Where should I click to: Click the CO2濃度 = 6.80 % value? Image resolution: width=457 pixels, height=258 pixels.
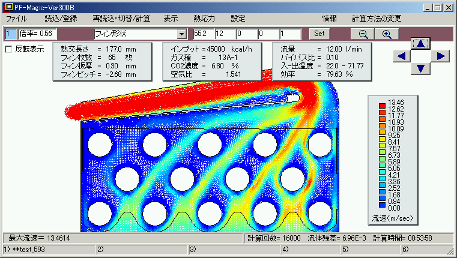coord(205,66)
